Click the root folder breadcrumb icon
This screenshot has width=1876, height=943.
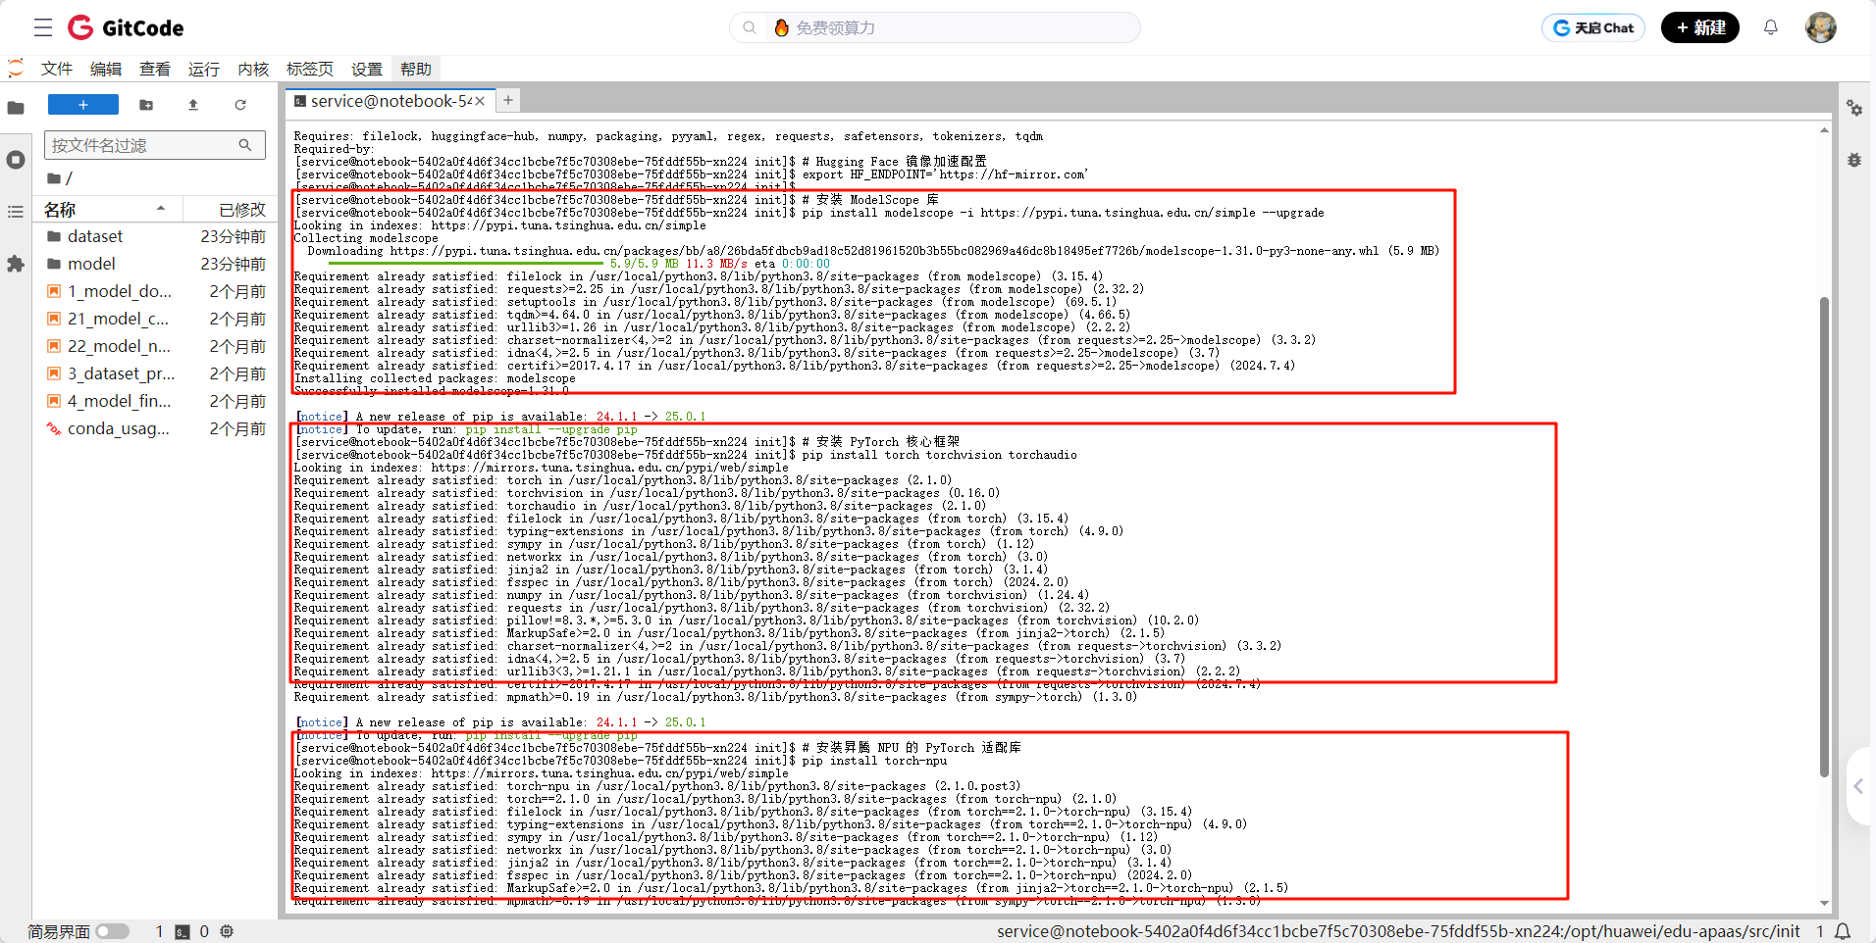tap(54, 178)
